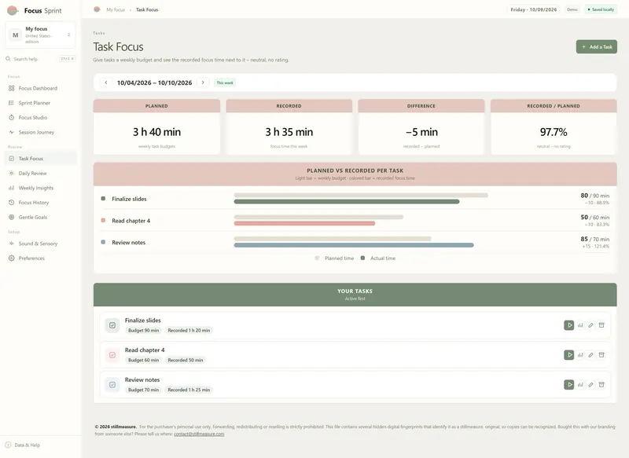Screen dimensions: 629x458
Task: Click the pink Read chapter 4 recorded bar
Action: pos(304,223)
